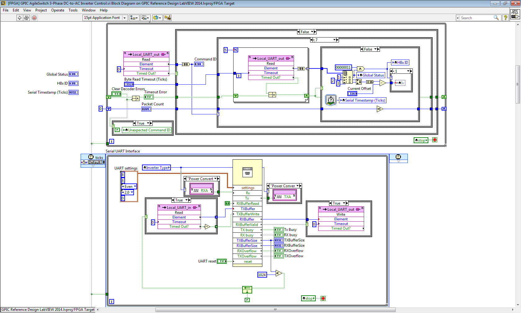Click the Context Help question mark button
Screen dimensions: 521x313
(x=505, y=18)
